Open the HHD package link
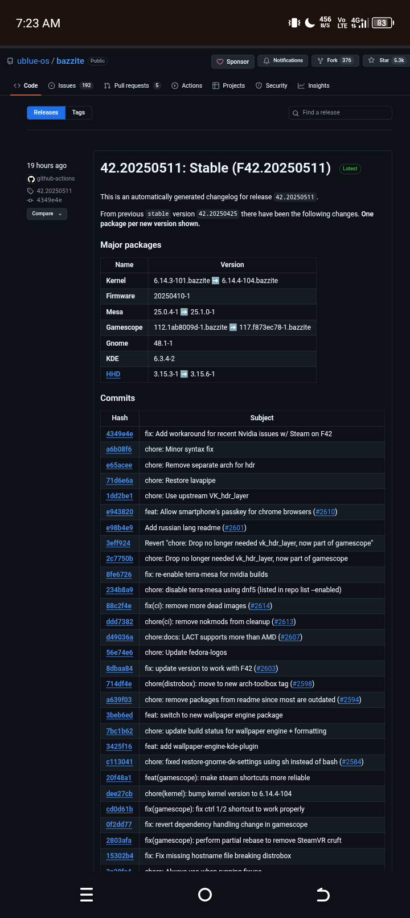410x918 pixels. (113, 374)
